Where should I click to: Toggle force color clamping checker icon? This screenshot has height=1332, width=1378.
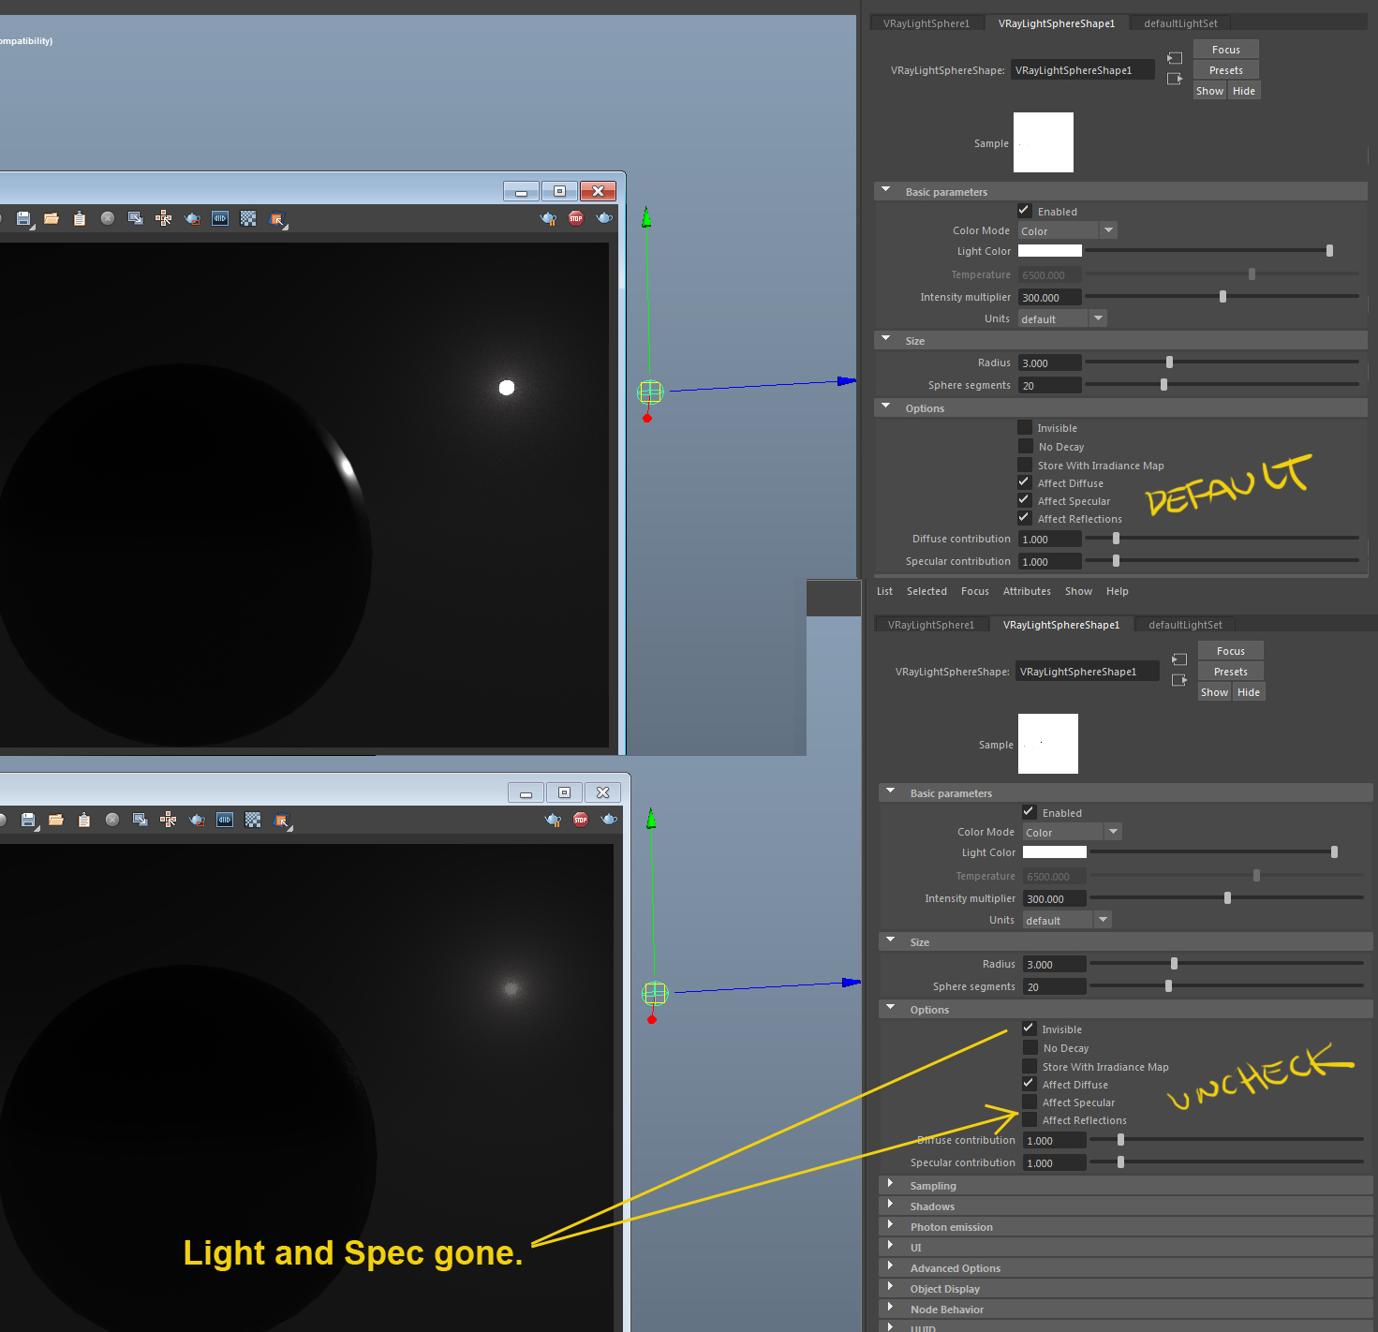click(x=248, y=218)
